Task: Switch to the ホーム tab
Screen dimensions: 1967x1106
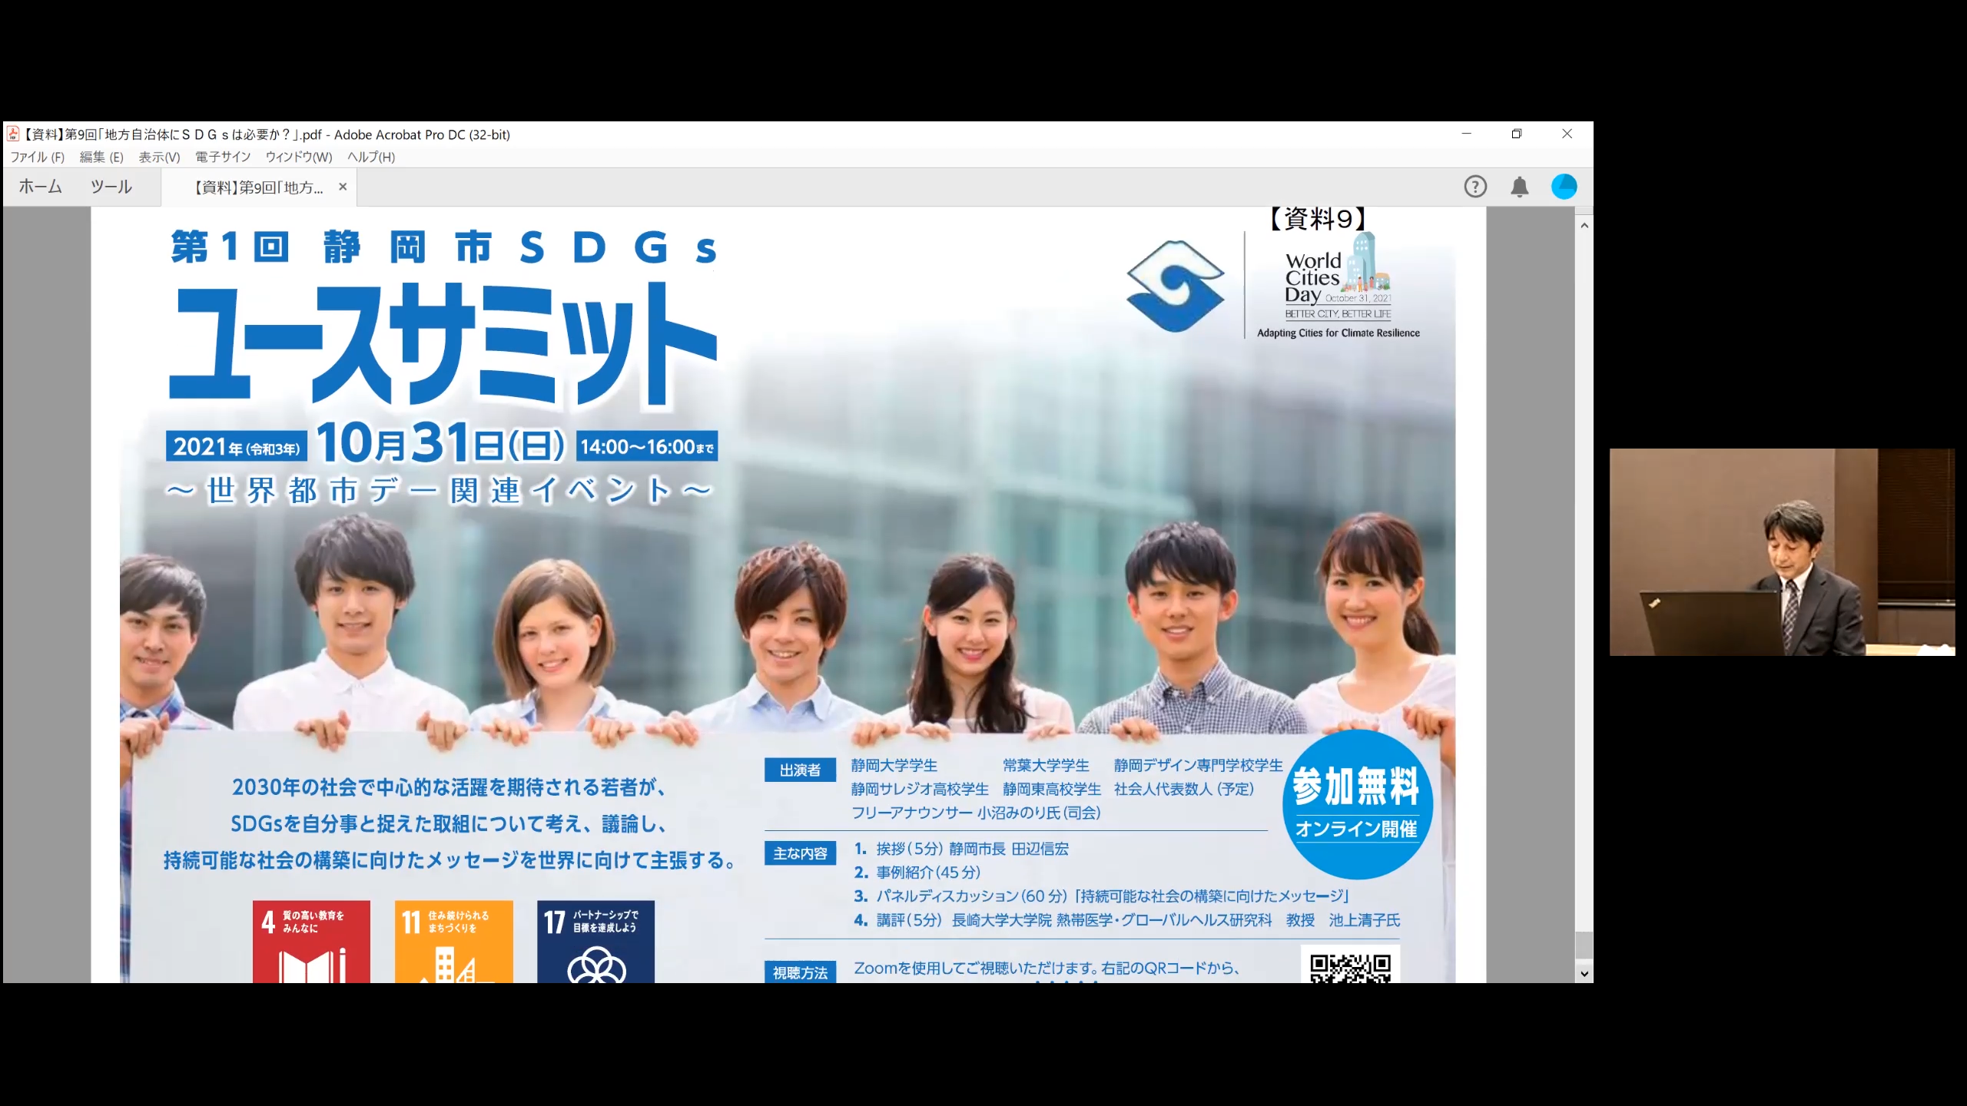Action: click(x=40, y=187)
